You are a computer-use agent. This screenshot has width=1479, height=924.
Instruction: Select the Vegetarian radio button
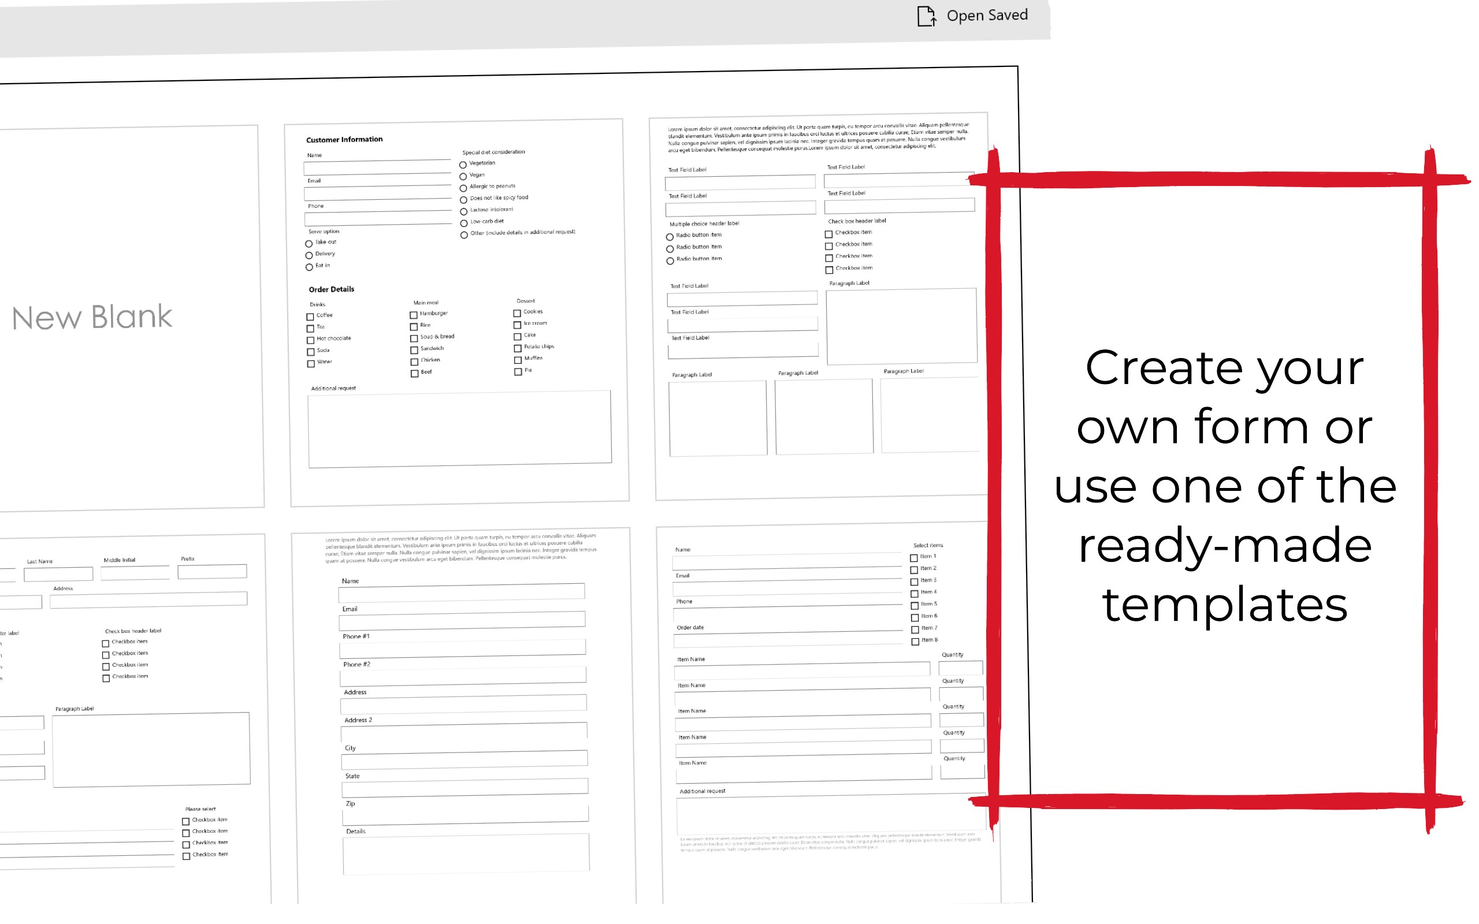(x=463, y=165)
